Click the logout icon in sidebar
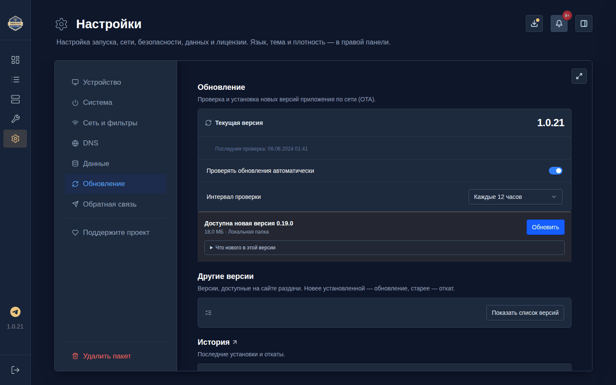Screen dimensions: 616x385 pos(15,370)
